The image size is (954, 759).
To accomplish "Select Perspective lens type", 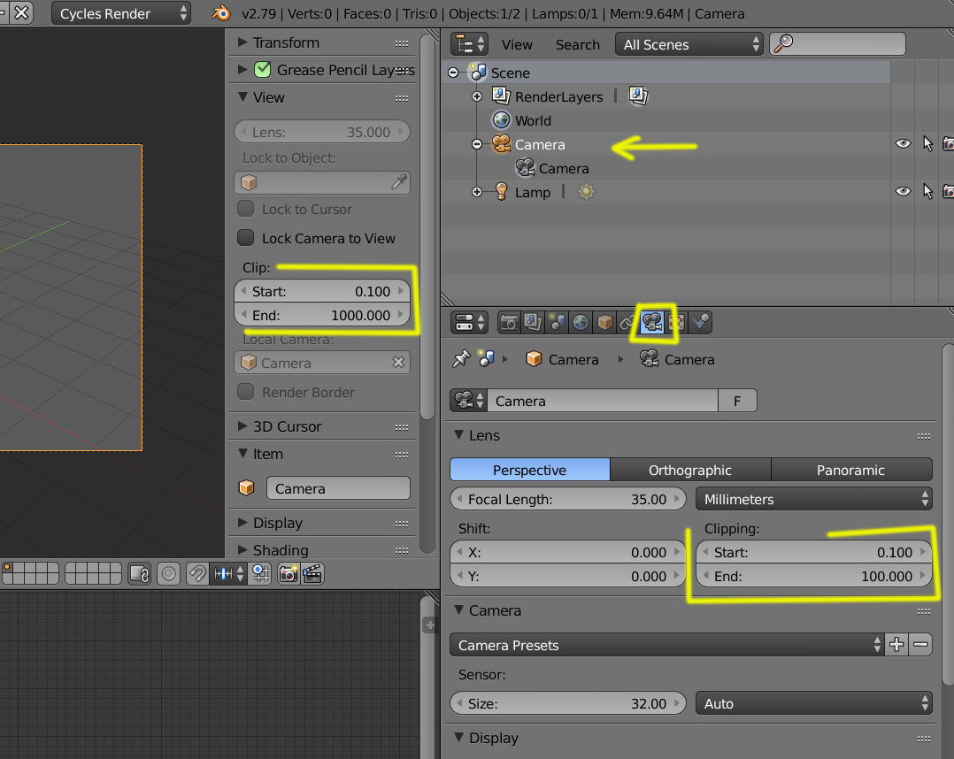I will pos(530,470).
